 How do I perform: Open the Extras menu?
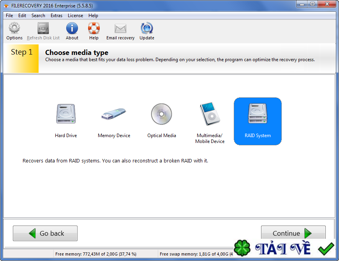56,16
